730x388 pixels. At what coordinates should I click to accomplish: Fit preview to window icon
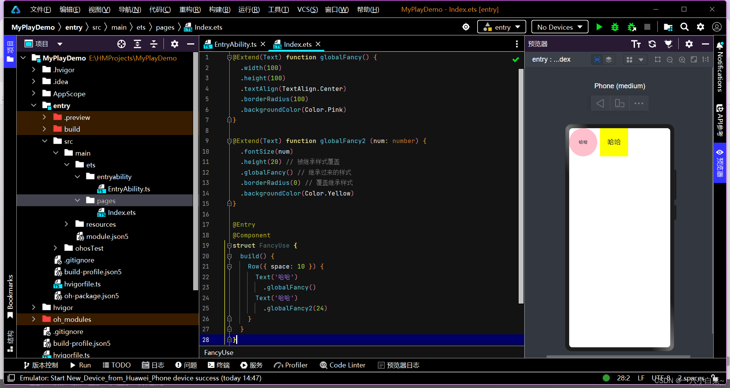[x=694, y=60]
